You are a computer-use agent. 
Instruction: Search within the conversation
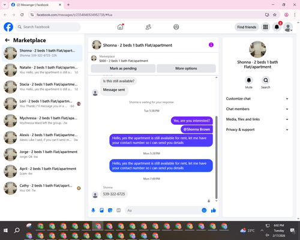[266, 80]
